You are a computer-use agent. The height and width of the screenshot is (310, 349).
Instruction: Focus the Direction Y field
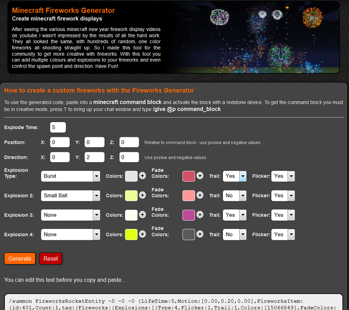pos(94,157)
